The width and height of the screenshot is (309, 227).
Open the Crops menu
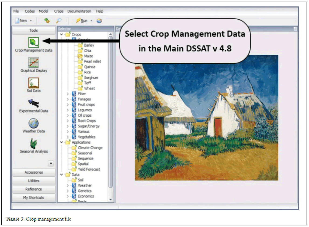[59, 11]
